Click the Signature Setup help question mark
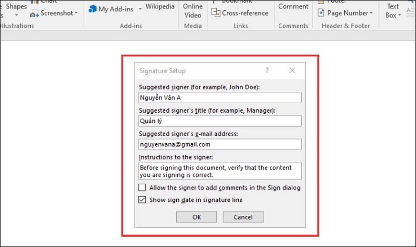Image resolution: width=416 pixels, height=247 pixels. 267,71
